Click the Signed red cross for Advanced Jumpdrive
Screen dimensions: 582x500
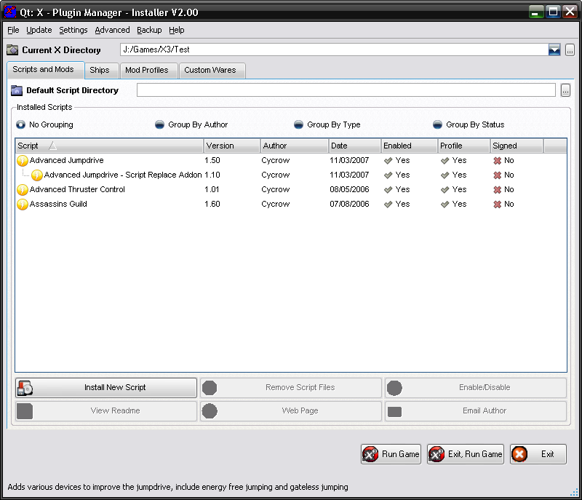(498, 161)
